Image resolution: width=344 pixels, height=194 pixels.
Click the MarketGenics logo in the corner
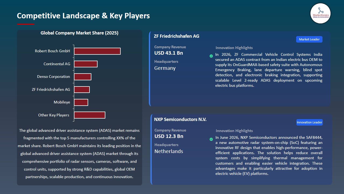click(x=320, y=13)
